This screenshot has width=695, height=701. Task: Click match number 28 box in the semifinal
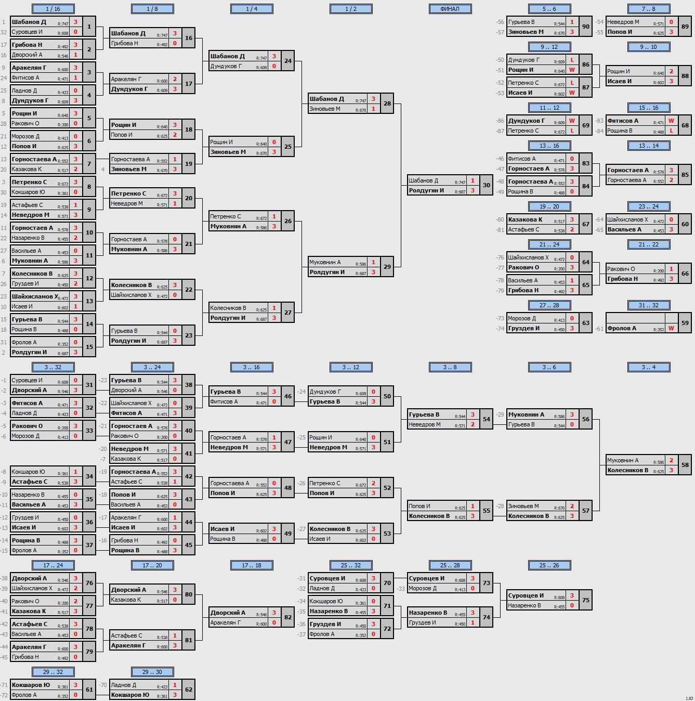point(387,103)
